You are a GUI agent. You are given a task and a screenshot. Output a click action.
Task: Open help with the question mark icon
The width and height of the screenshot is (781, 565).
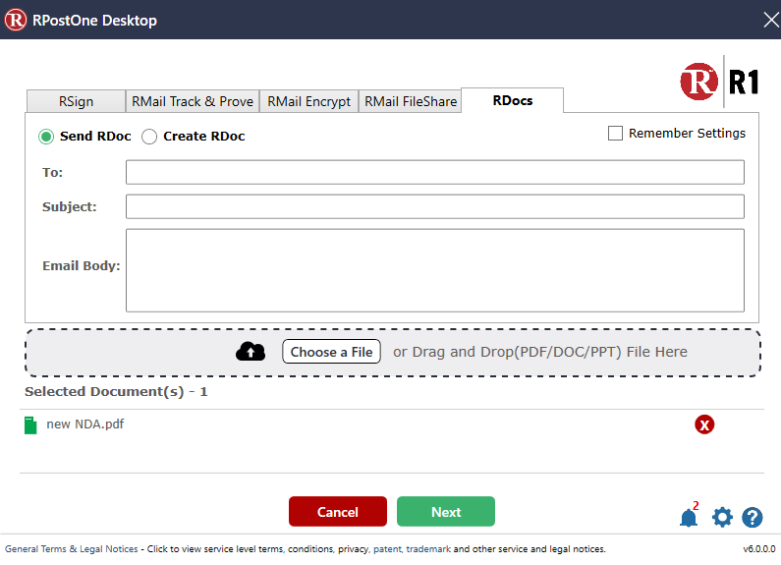tap(753, 517)
